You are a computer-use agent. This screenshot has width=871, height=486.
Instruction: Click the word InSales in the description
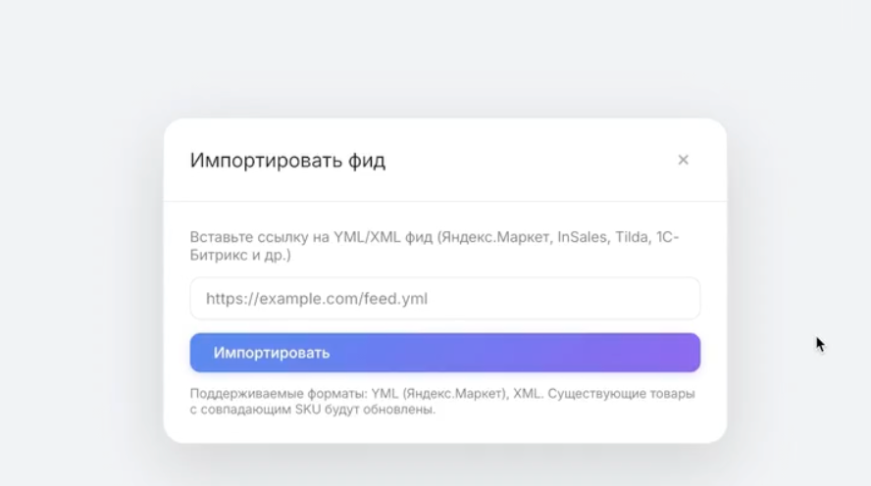[583, 237]
